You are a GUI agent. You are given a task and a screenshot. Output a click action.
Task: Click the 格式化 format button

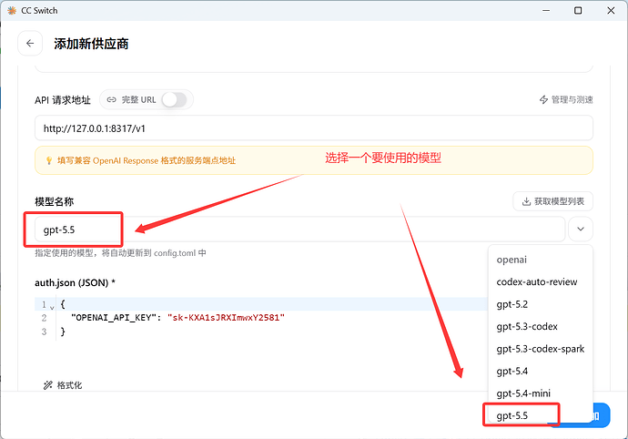[63, 385]
